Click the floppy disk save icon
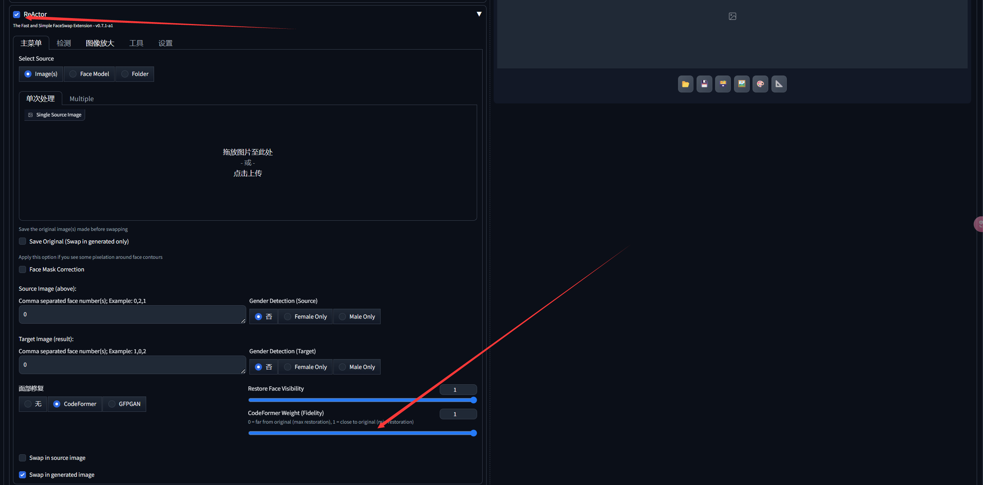The image size is (983, 485). point(704,84)
